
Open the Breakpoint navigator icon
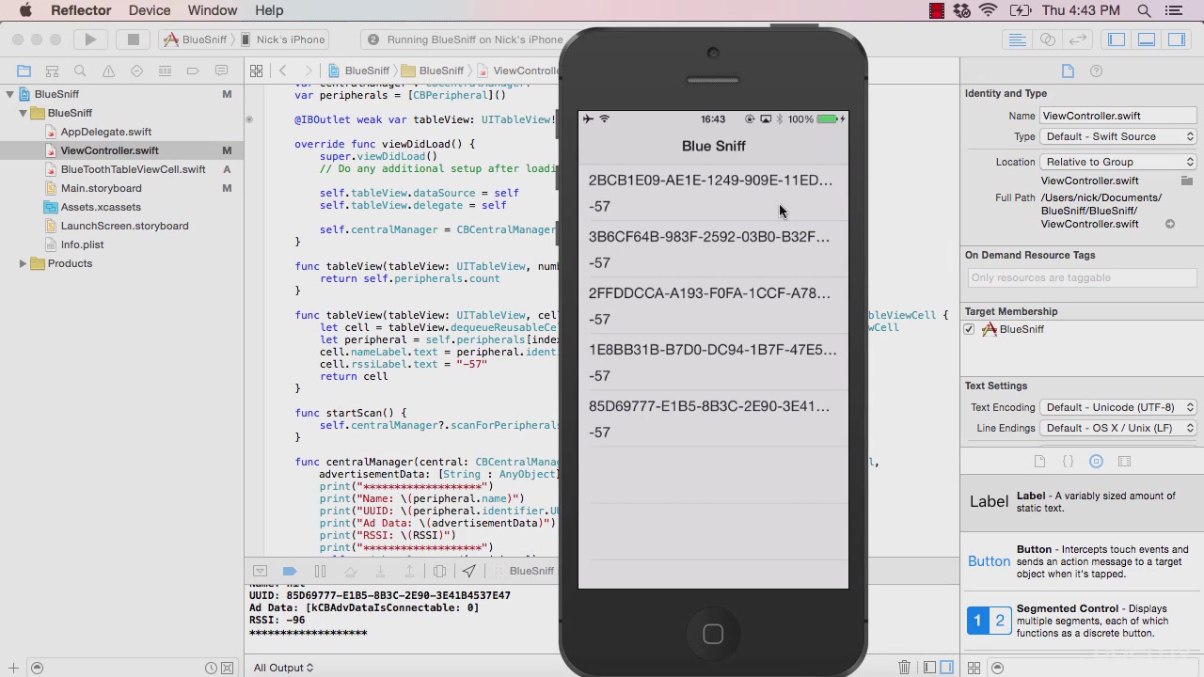click(x=193, y=71)
